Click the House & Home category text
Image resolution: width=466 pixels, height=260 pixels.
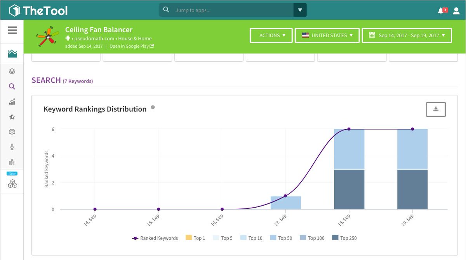coord(135,38)
